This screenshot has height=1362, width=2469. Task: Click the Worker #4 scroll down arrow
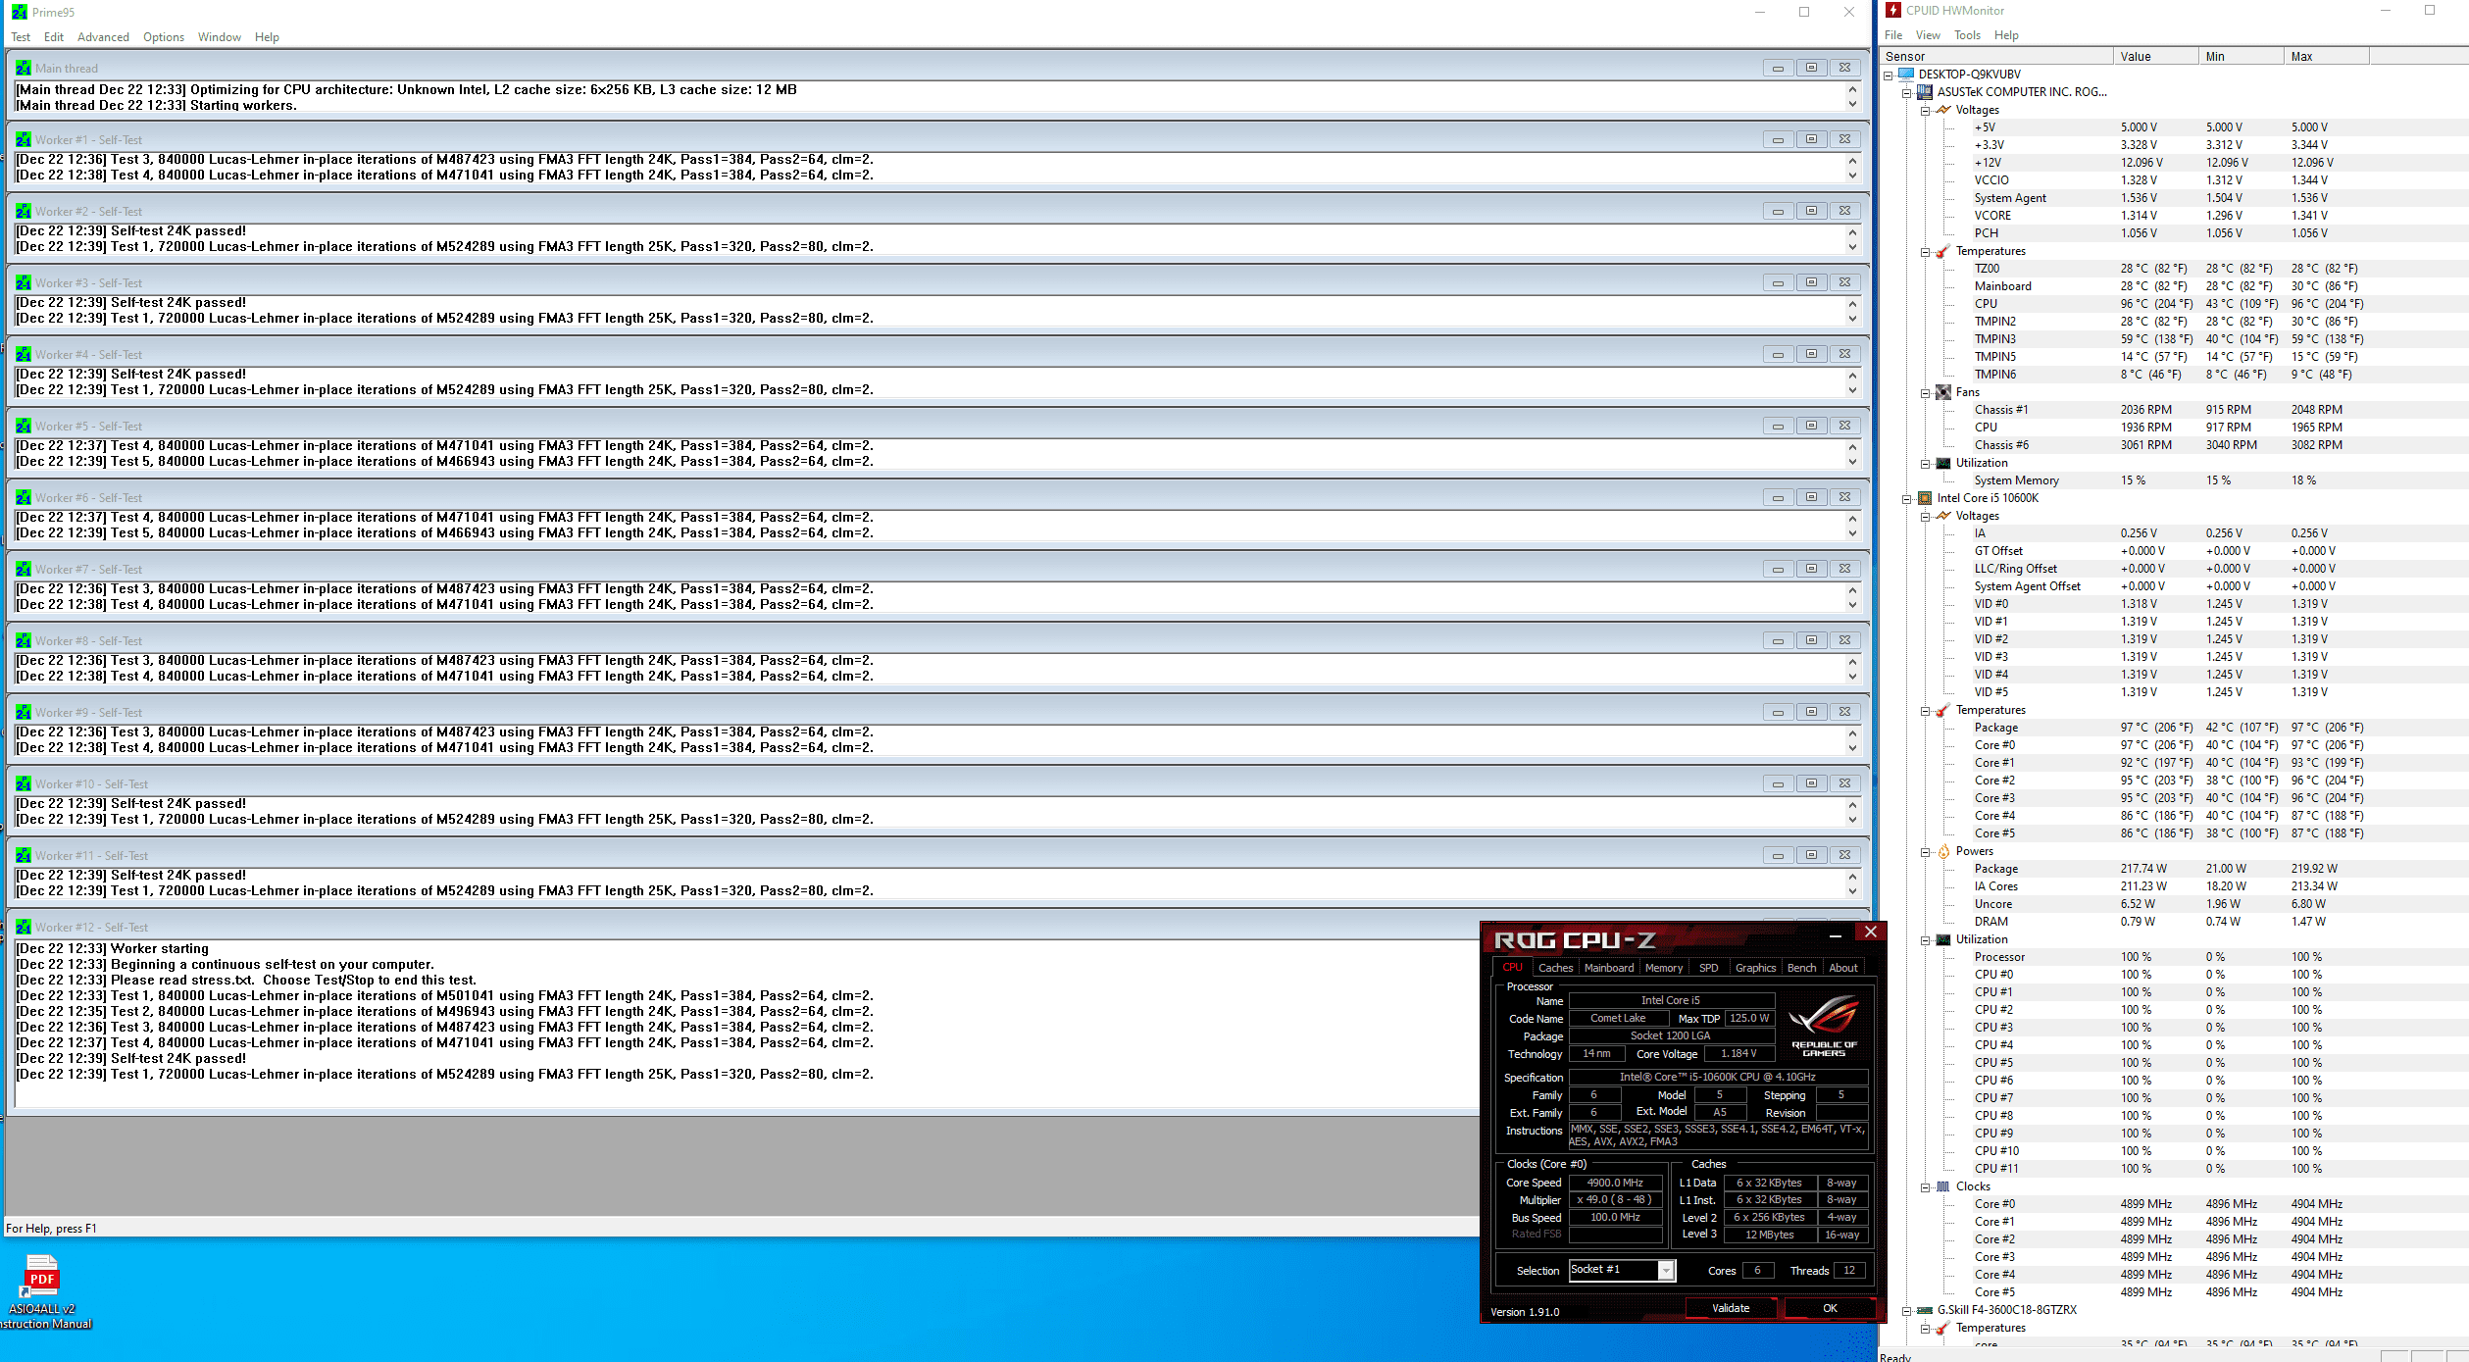(1852, 390)
